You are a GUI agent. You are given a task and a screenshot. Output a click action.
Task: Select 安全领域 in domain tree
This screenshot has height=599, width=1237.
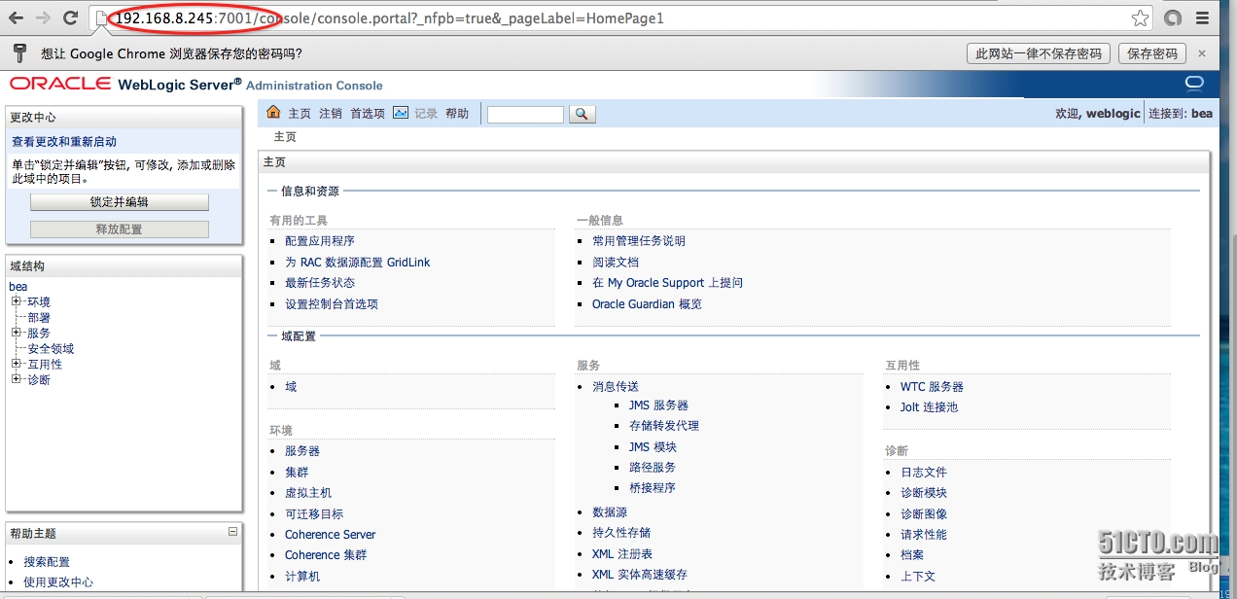tap(51, 349)
